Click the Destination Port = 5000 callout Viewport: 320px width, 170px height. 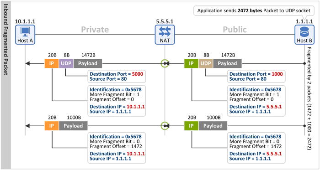(x=117, y=77)
